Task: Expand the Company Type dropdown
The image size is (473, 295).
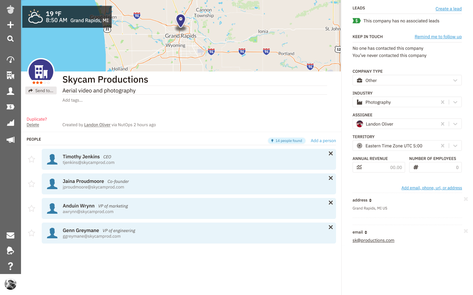Action: click(x=455, y=80)
